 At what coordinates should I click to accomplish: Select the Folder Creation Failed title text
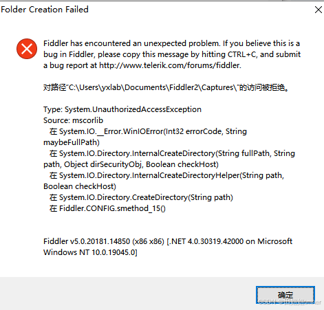coord(45,10)
